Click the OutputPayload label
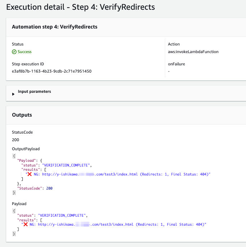 click(x=26, y=149)
